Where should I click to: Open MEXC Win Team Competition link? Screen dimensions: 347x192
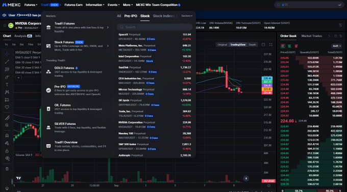tap(158, 5)
